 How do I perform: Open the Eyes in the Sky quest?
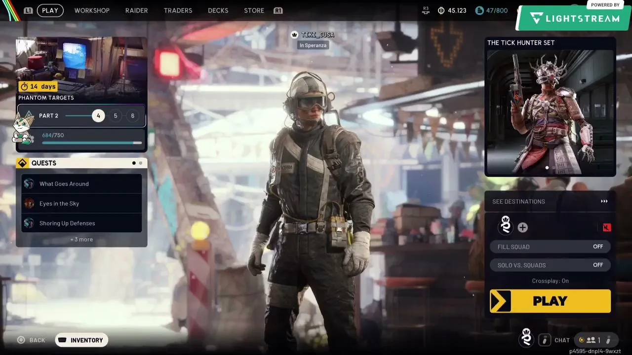(x=81, y=204)
